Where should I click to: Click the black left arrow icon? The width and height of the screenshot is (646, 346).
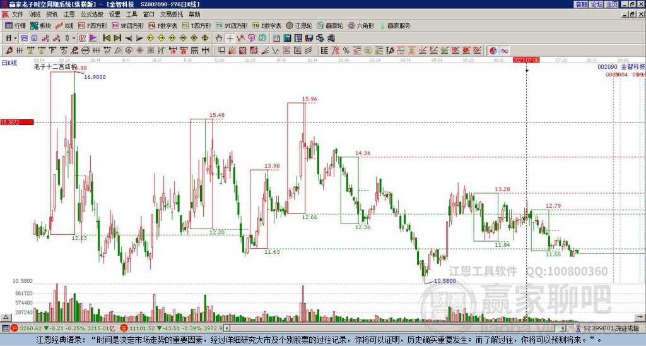[x=129, y=39]
